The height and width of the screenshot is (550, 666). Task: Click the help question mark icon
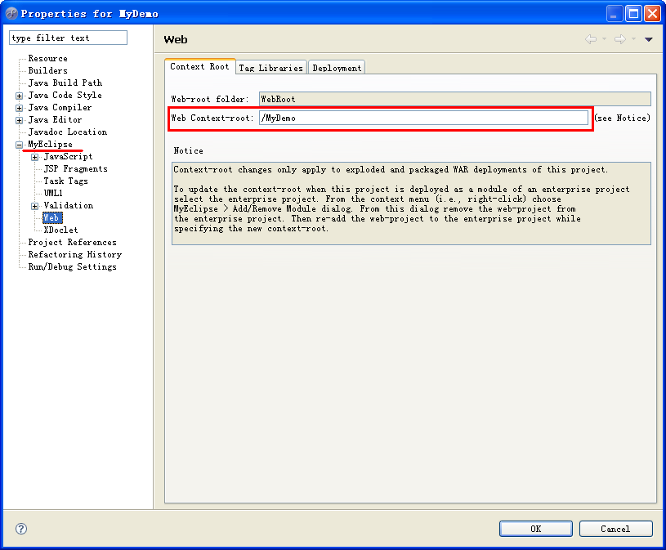tap(20, 529)
